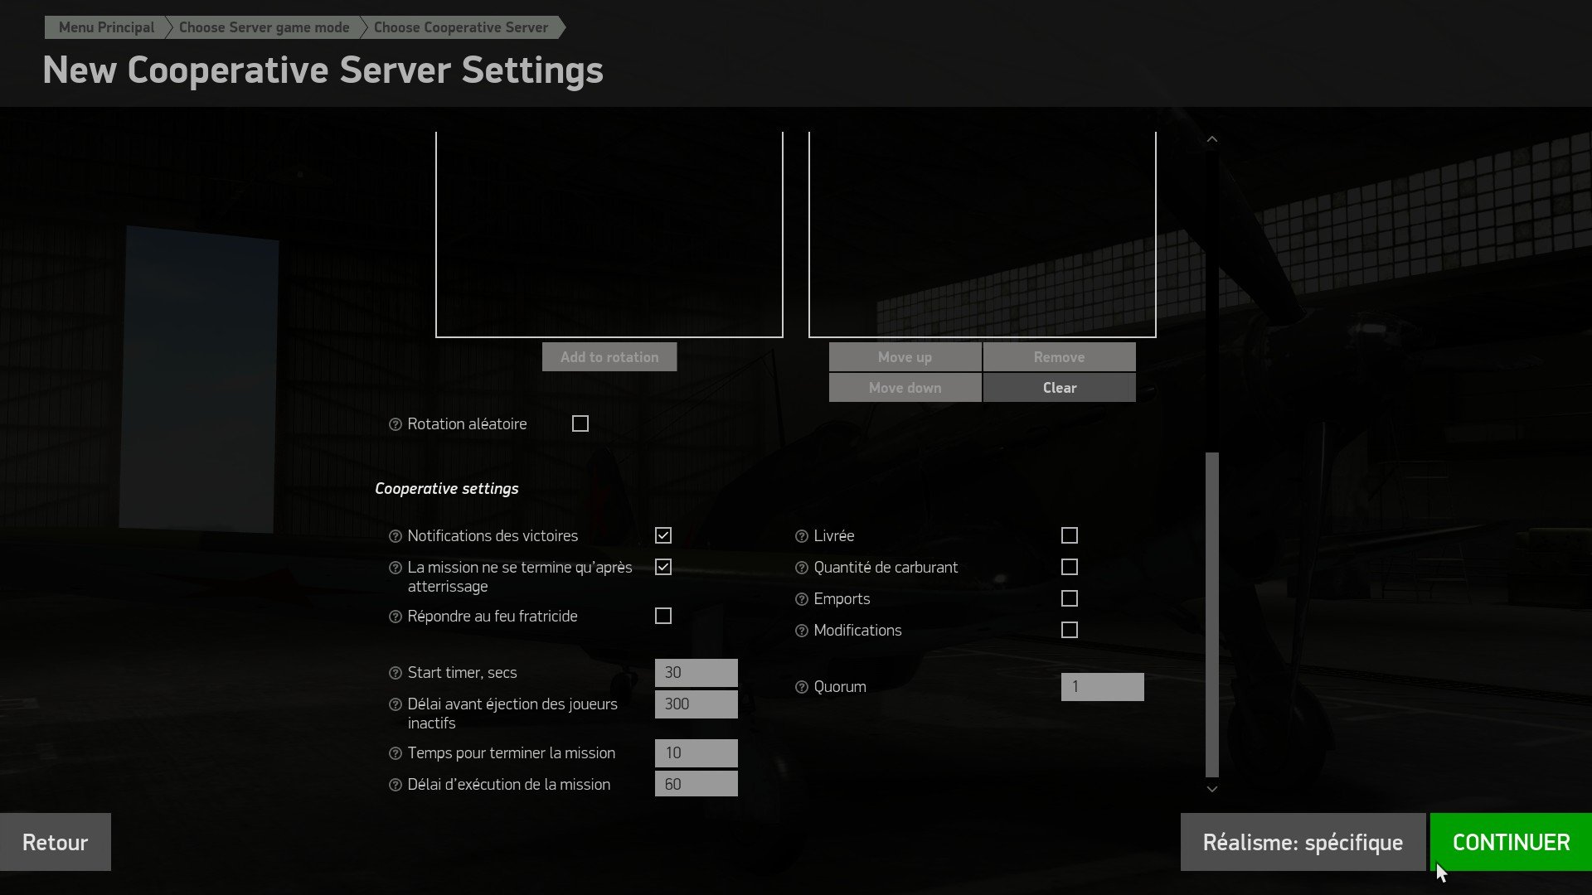This screenshot has height=895, width=1592.
Task: Click the scroll down arrow
Action: (1212, 789)
